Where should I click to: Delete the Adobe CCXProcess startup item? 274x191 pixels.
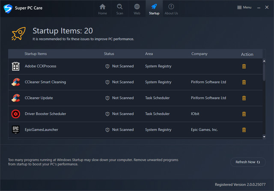(244, 66)
